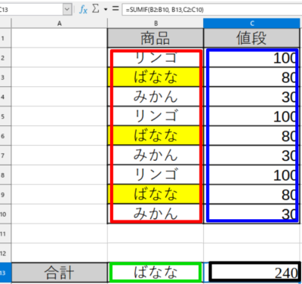Click the result cell showing 240

(x=254, y=273)
